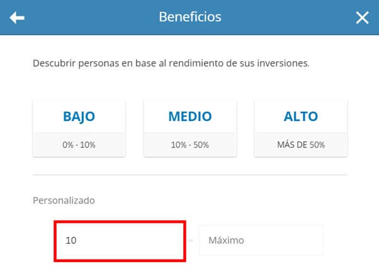The width and height of the screenshot is (379, 274).
Task: Click the divider line above Personalizado
Action: tap(189, 174)
